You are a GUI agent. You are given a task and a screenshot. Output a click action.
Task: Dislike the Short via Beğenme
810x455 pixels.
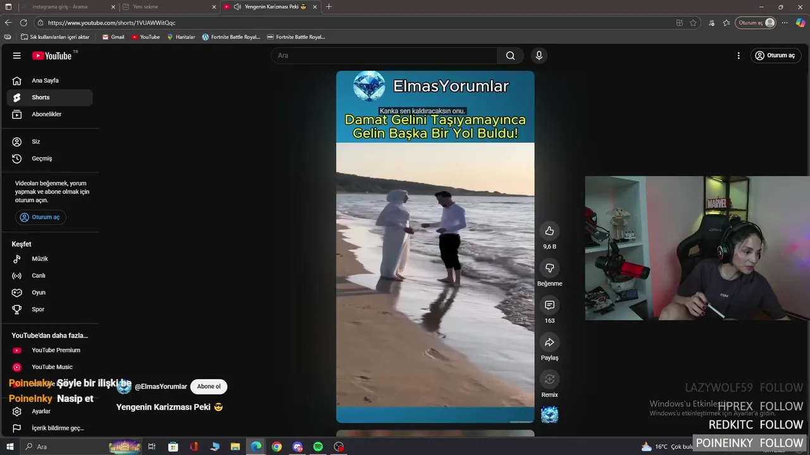click(x=549, y=268)
